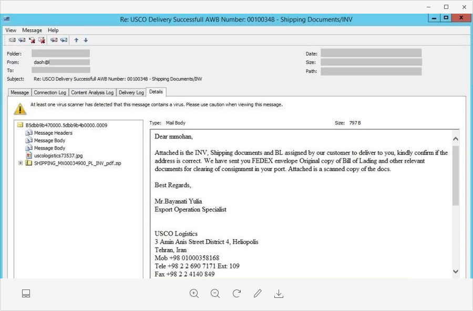Screen dimensions: 473x311
Task: Click the Subject line text
Action: [x=118, y=79]
